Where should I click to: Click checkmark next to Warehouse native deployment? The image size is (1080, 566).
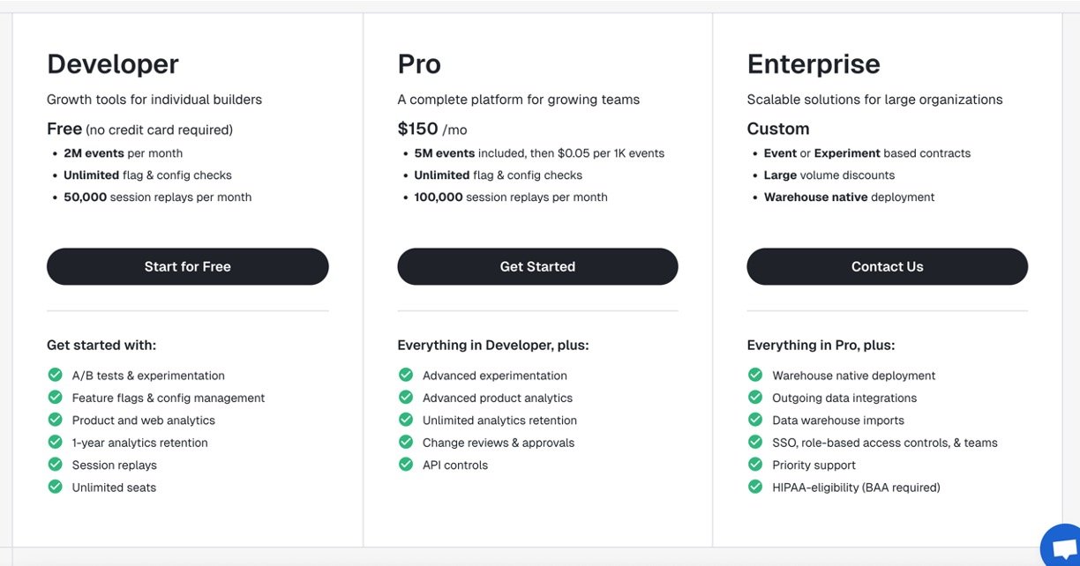[x=755, y=375]
